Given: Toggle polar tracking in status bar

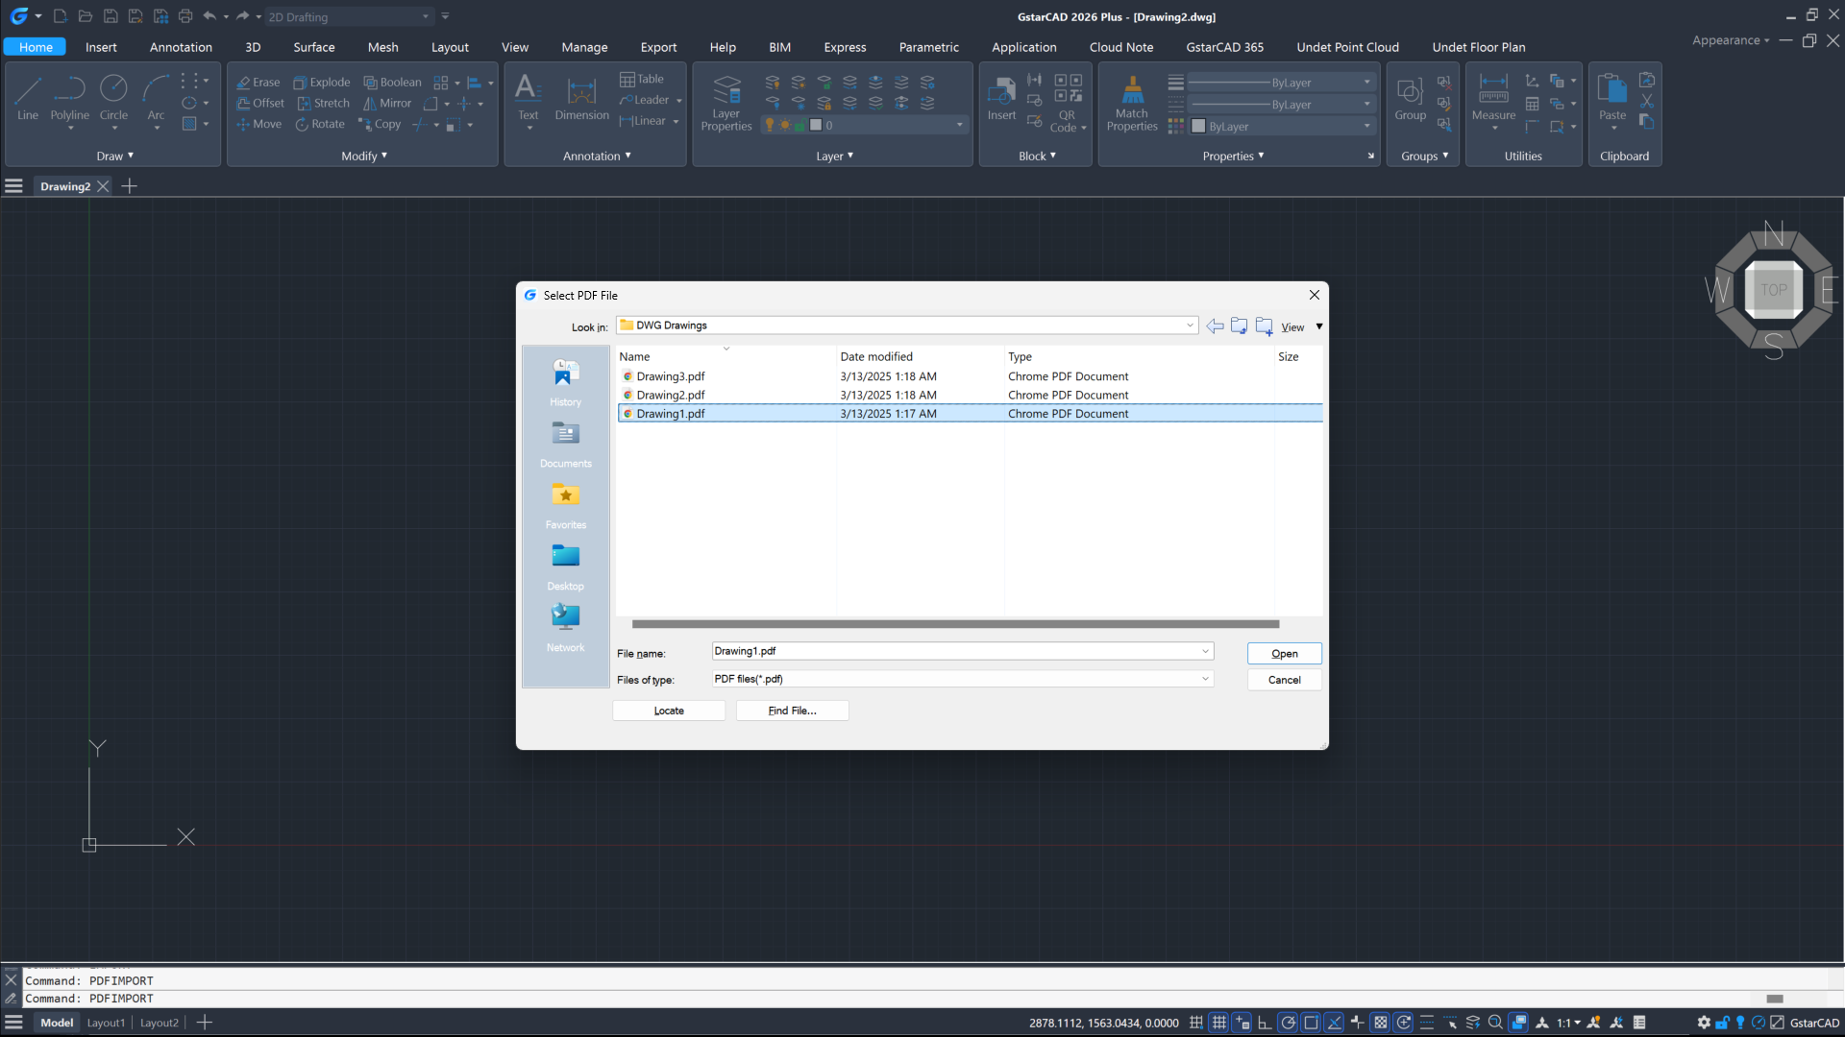Looking at the screenshot, I should point(1288,1023).
